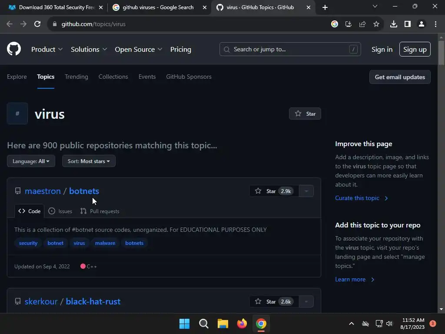
Task: Reload the page with refresh icon
Action: pyautogui.click(x=37, y=24)
